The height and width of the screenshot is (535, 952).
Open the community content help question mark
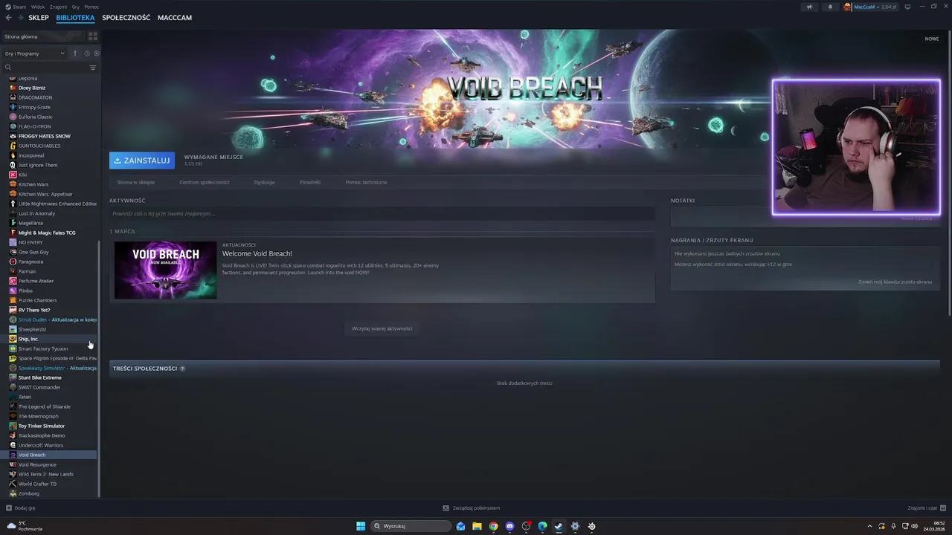pos(182,369)
